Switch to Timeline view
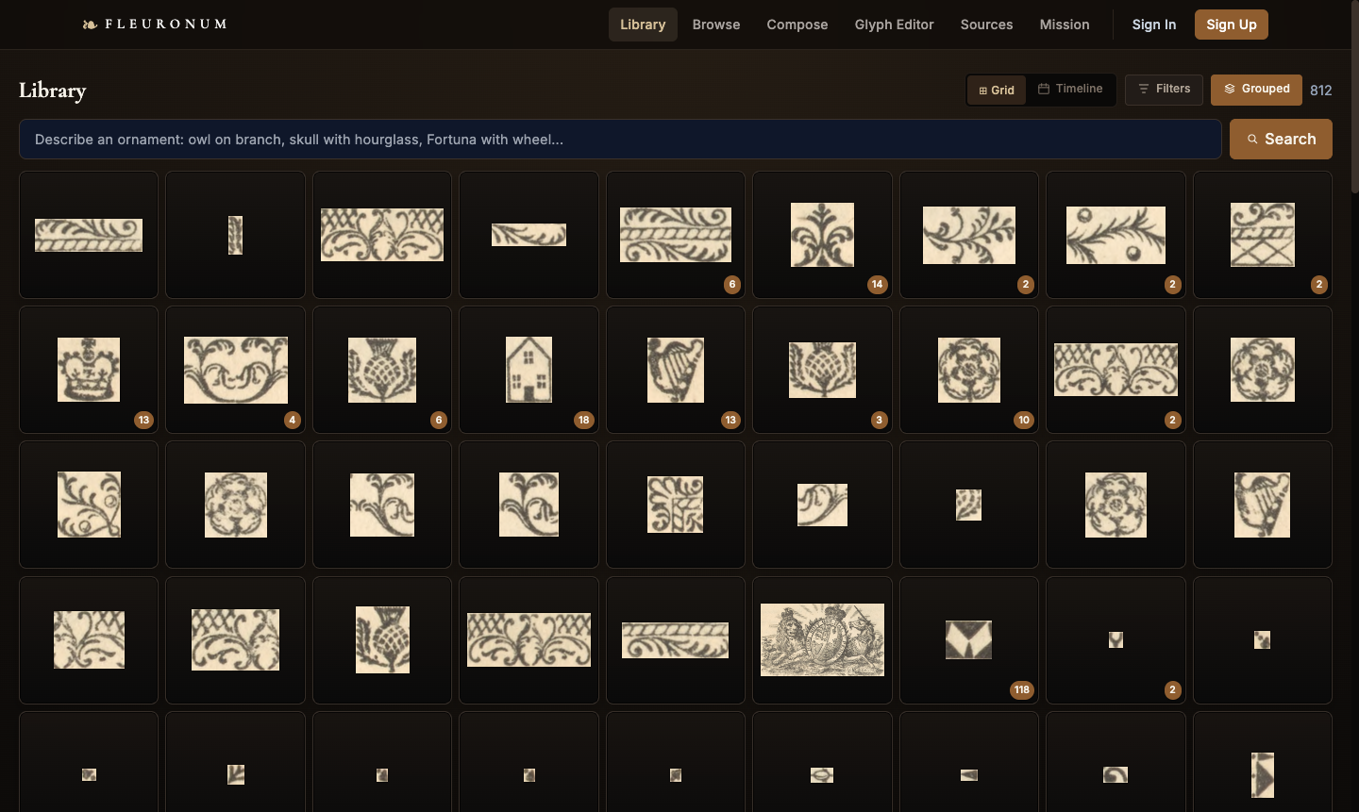This screenshot has height=812, width=1359. (1070, 89)
